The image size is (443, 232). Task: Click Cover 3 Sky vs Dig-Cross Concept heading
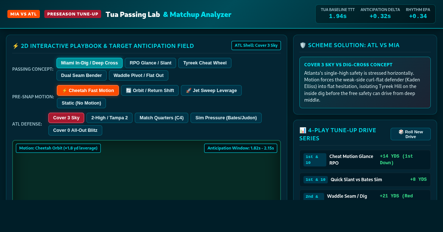[x=348, y=64]
